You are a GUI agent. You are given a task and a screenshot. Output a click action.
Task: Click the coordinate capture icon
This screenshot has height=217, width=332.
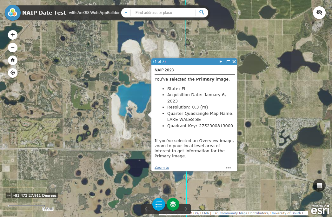pyautogui.click(x=10, y=195)
